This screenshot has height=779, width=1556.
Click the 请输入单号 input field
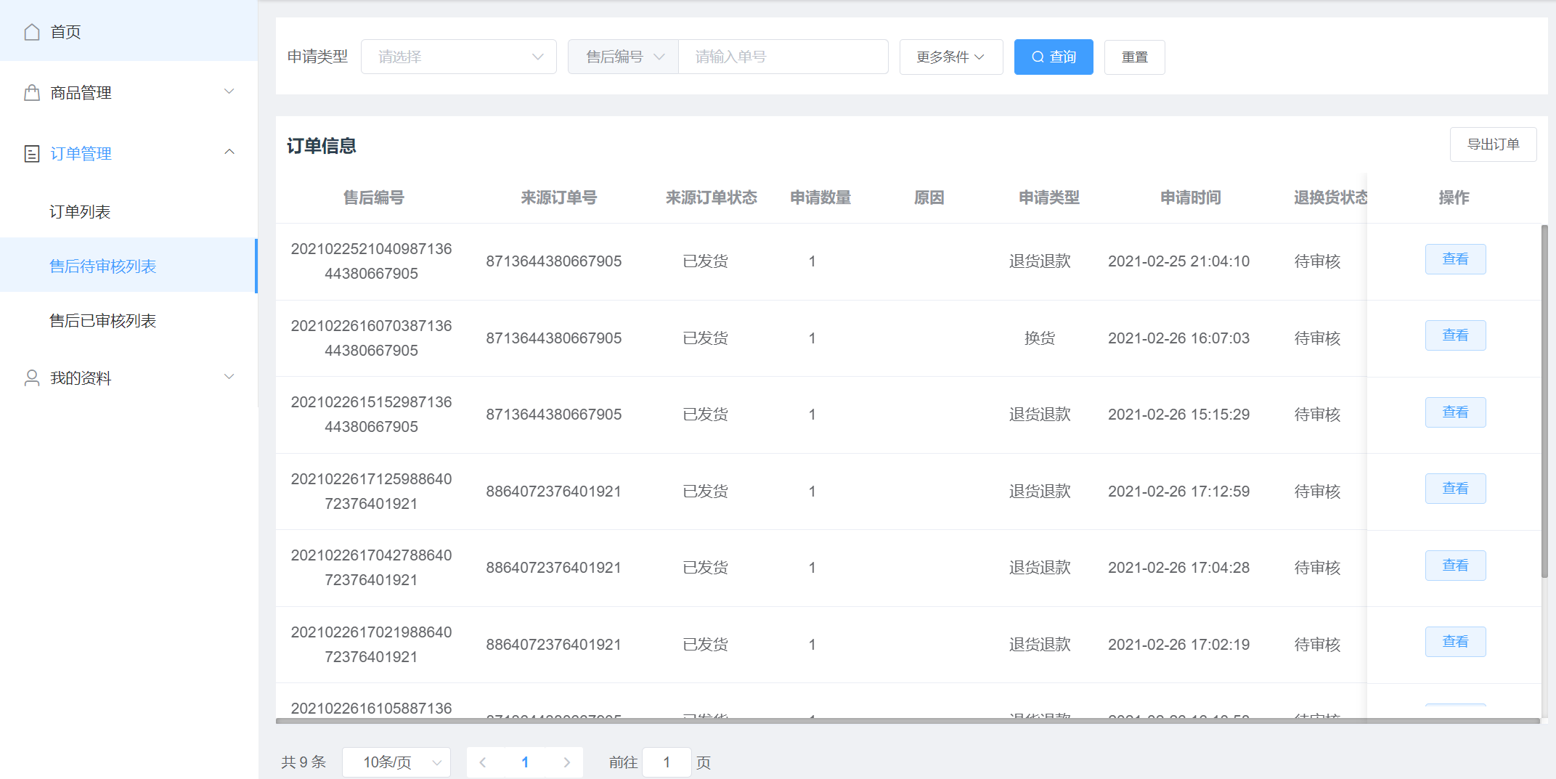click(x=783, y=57)
